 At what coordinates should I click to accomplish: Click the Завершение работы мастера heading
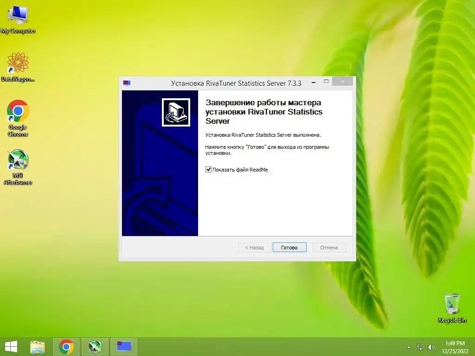click(263, 112)
